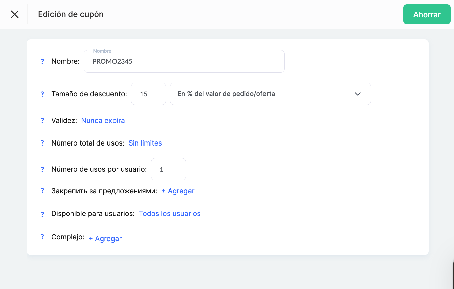Open help for Número total de usos
Screen dimensions: 454x289
point(42,143)
